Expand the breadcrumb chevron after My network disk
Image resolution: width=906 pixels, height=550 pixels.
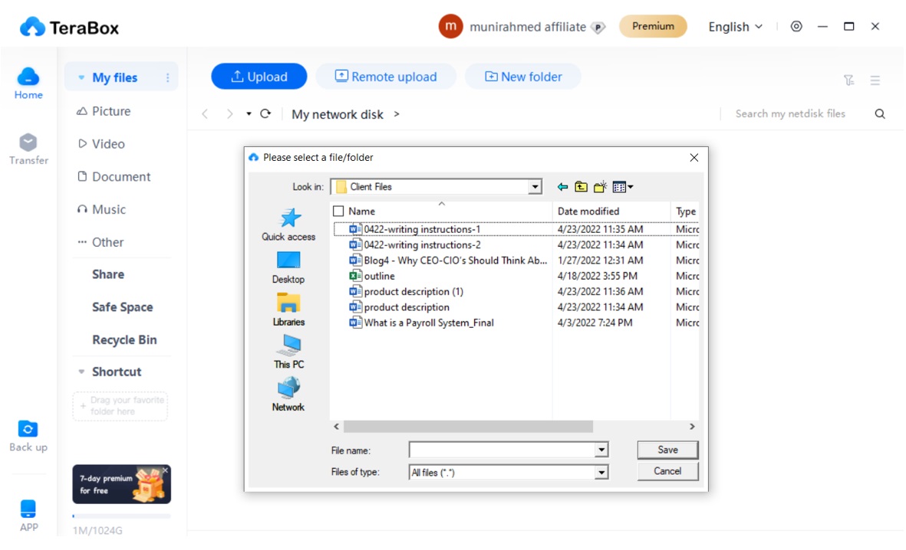click(x=397, y=114)
